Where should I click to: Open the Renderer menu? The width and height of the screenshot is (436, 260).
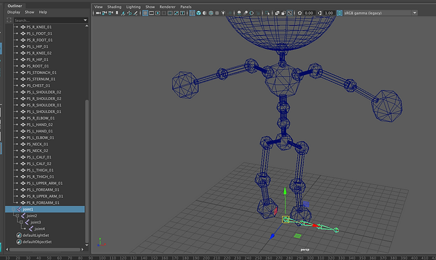click(x=167, y=6)
